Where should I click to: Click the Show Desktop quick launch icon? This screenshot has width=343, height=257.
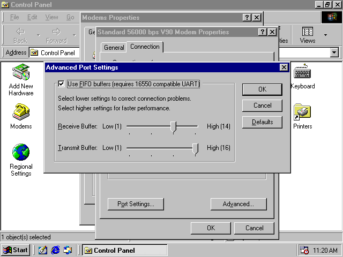point(43,250)
